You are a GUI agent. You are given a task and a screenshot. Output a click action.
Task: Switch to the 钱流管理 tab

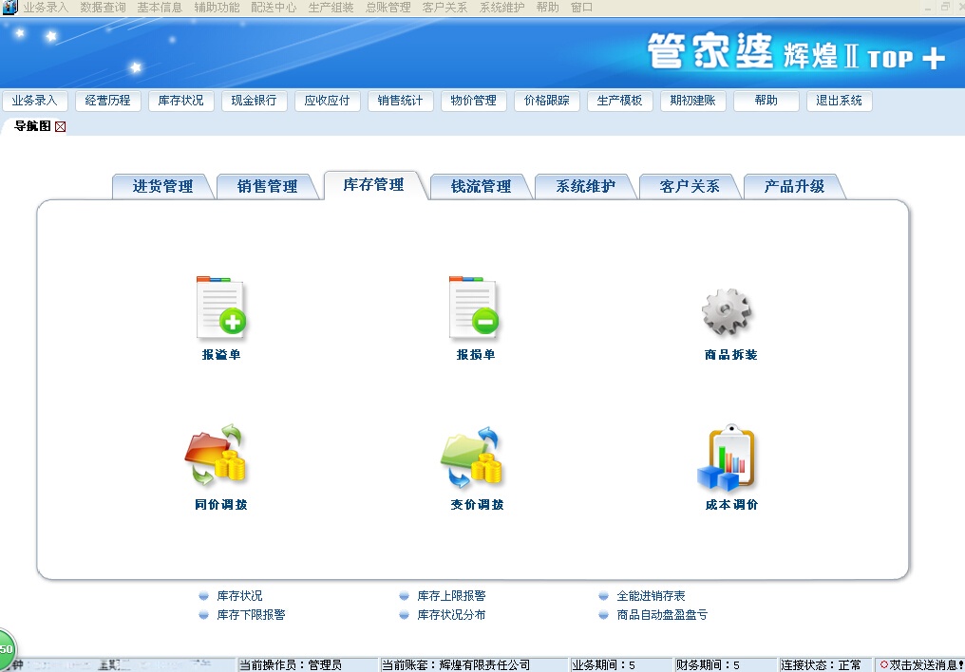pos(481,185)
